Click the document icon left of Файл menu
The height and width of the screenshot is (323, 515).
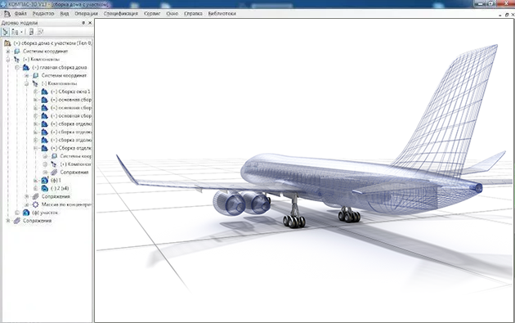coord(7,13)
